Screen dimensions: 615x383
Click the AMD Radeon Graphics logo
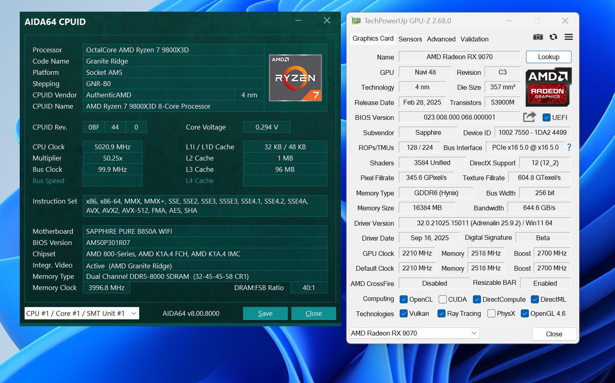point(548,87)
